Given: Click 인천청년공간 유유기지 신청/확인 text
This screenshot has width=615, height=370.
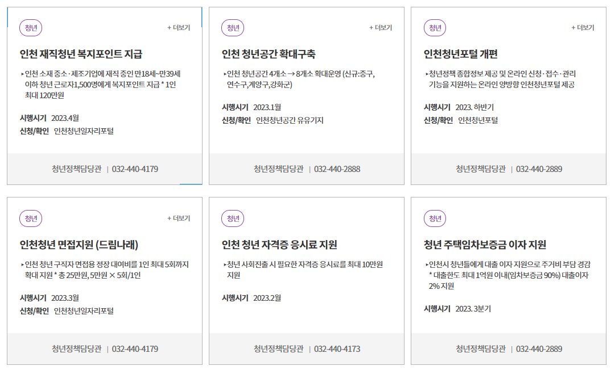Looking at the screenshot, I should 290,120.
